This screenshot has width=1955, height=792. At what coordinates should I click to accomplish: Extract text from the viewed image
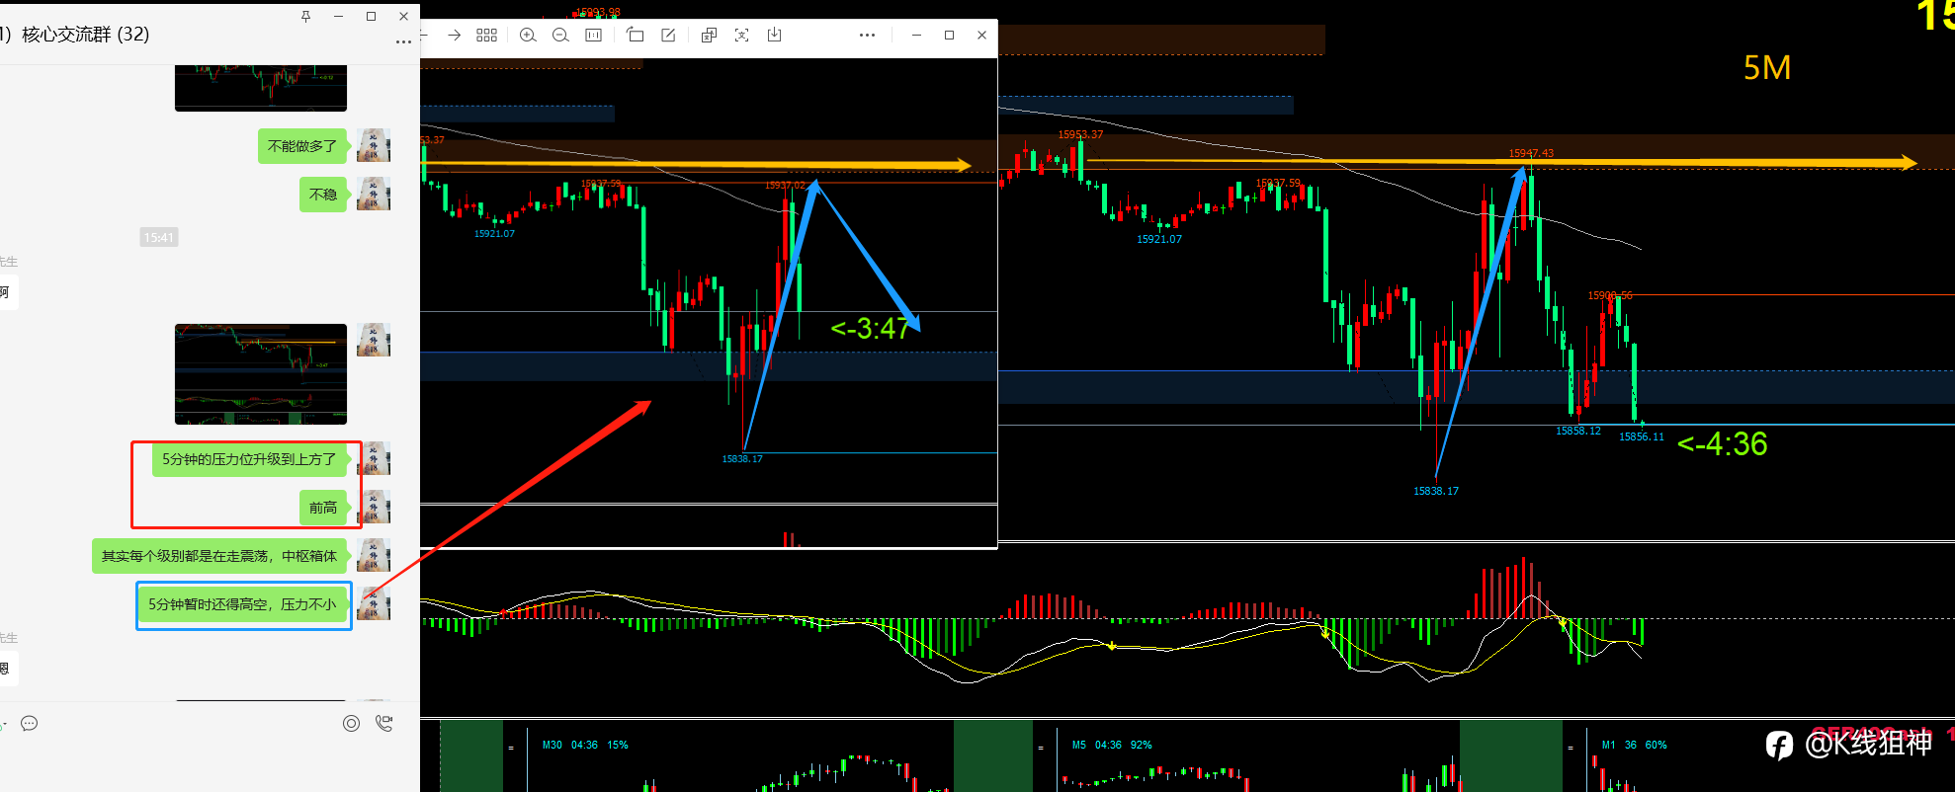[741, 36]
